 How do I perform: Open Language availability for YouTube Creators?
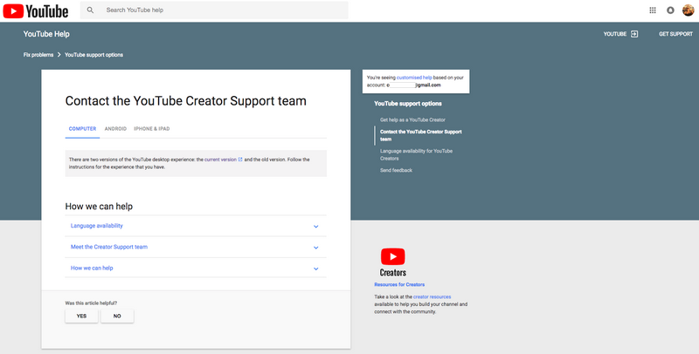416,154
